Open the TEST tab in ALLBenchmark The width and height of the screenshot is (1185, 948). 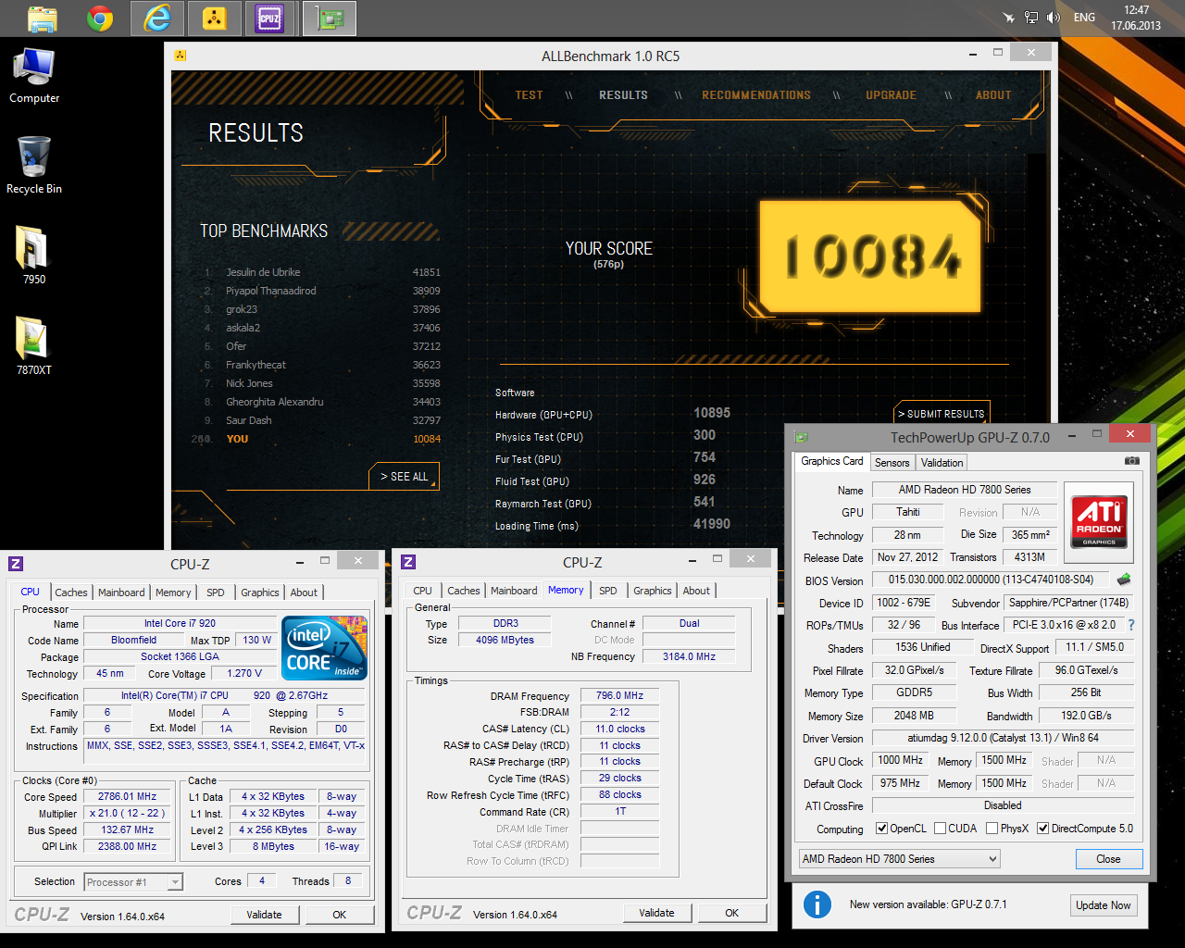pyautogui.click(x=529, y=95)
